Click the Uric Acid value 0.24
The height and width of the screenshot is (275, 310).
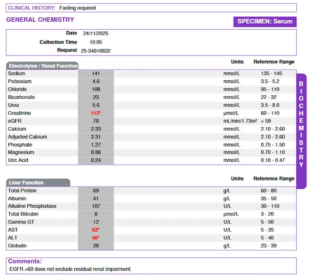click(96, 160)
